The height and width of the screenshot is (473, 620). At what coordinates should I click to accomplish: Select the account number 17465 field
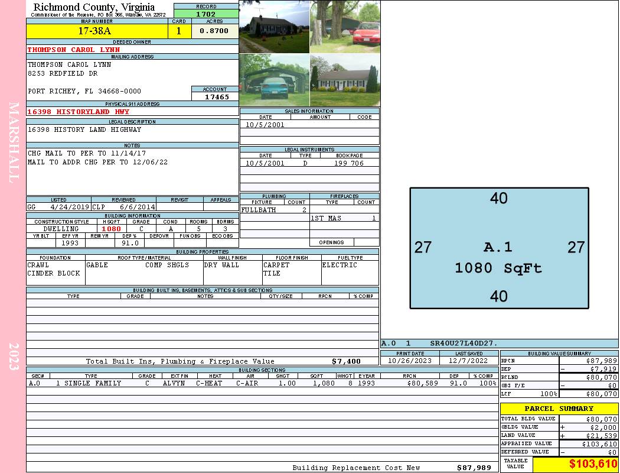click(x=216, y=96)
